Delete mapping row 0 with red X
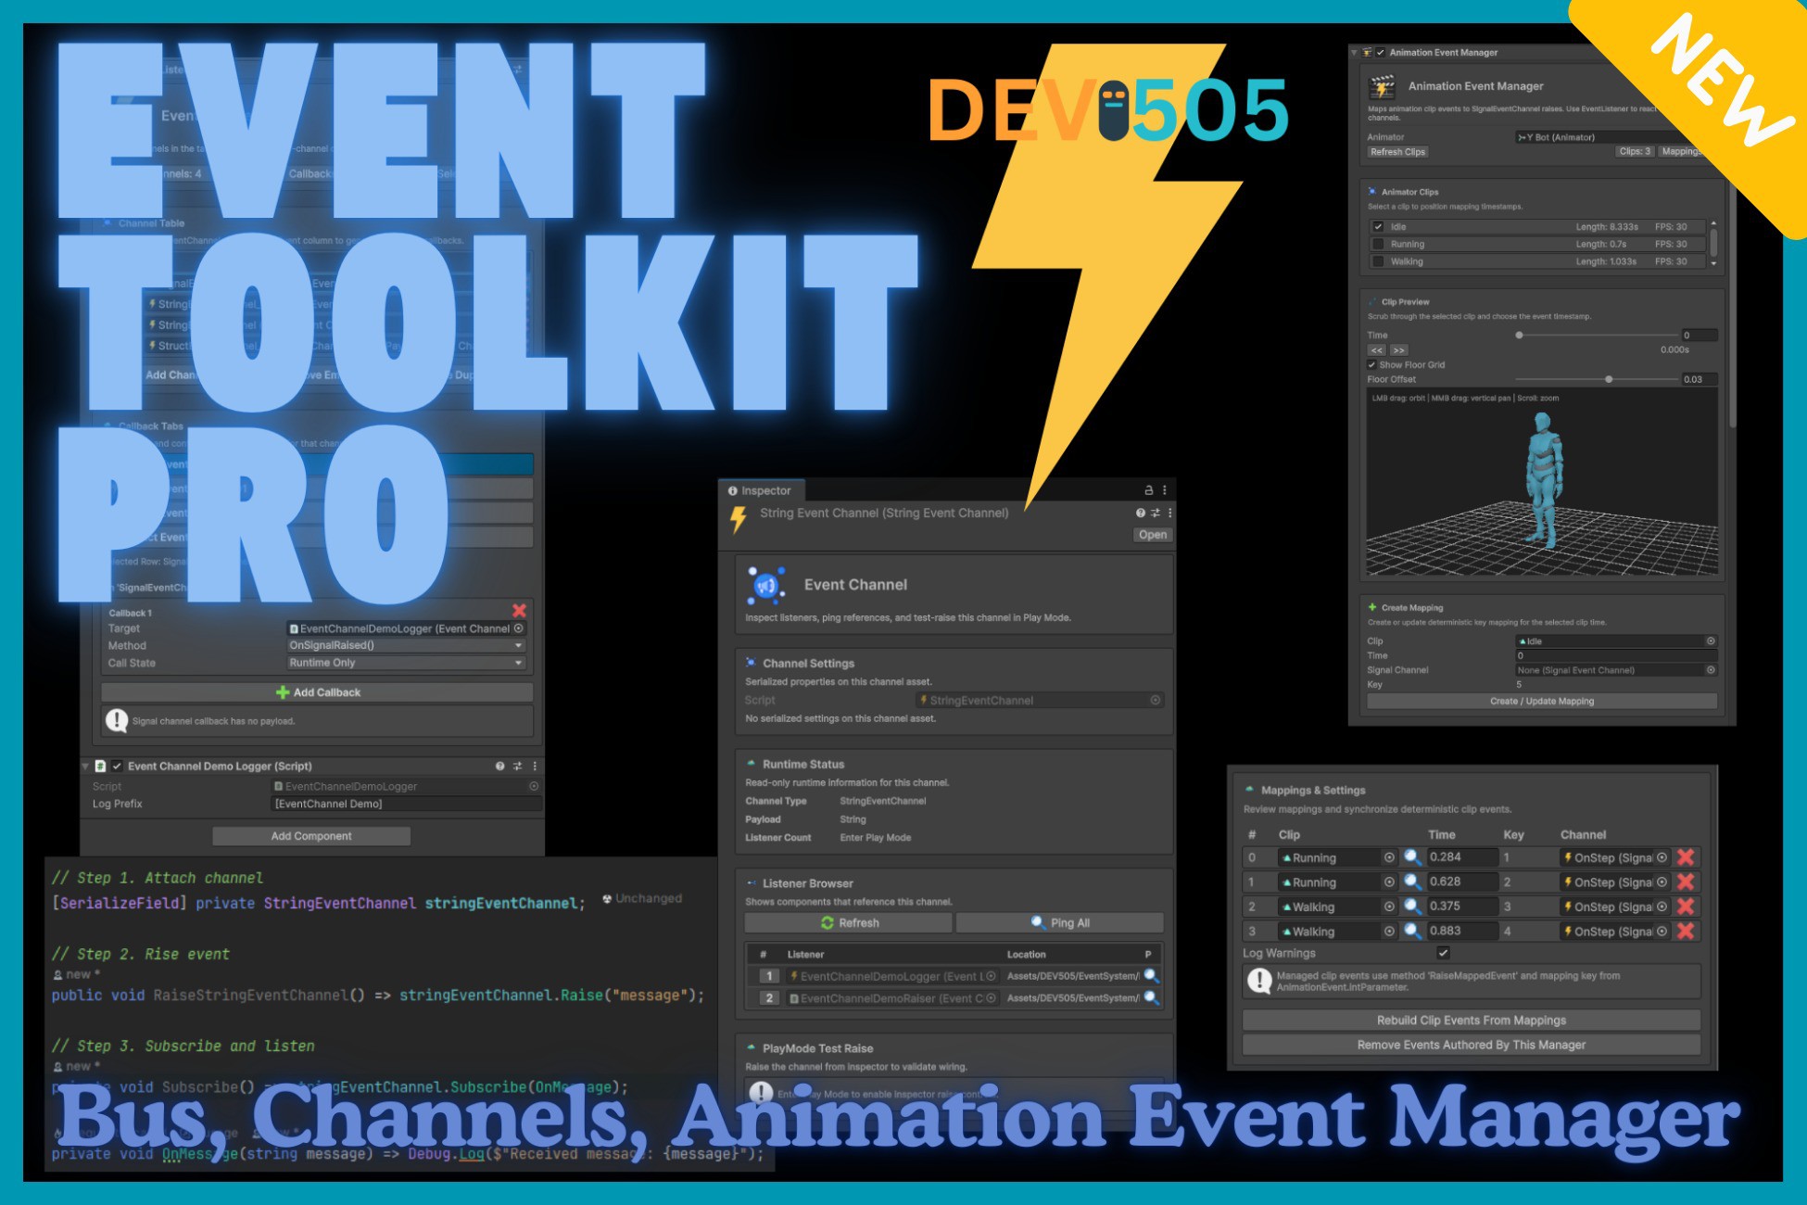Viewport: 1807px width, 1205px height. point(1686,857)
